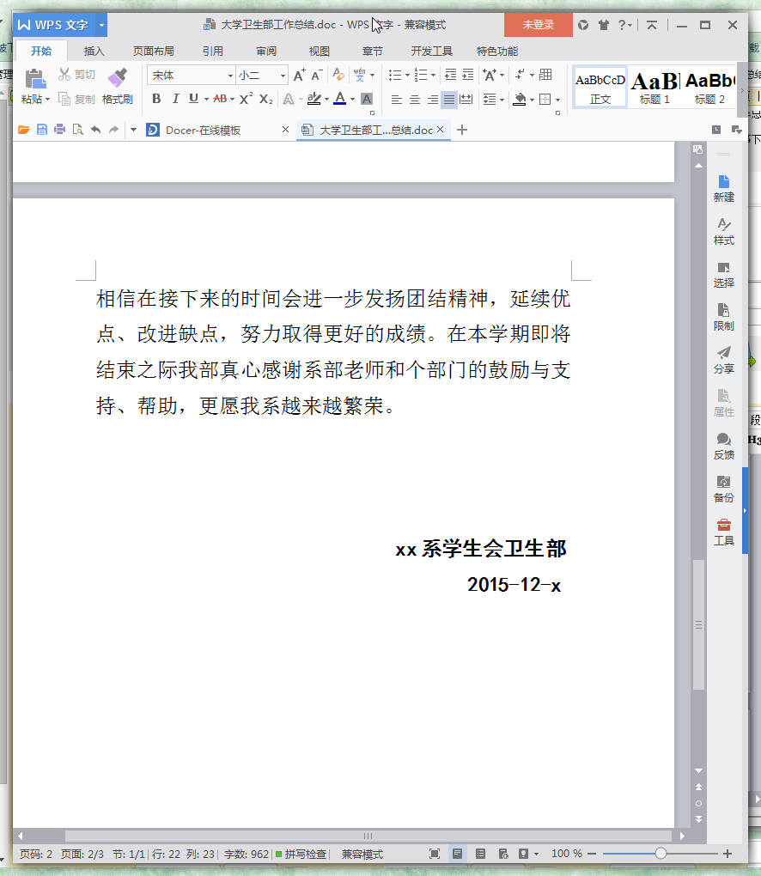The height and width of the screenshot is (876, 761).
Task: Click the zoom slider handle in status bar
Action: pyautogui.click(x=661, y=854)
